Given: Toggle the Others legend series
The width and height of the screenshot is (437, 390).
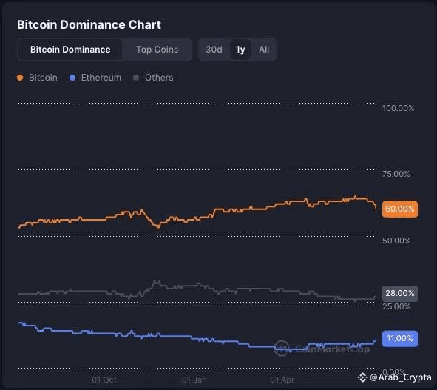Looking at the screenshot, I should coord(153,78).
